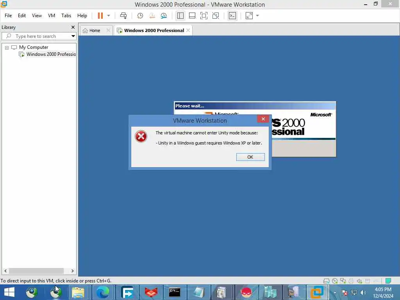Open the VM menu

click(x=52, y=16)
